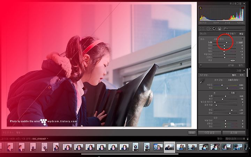This screenshot has height=157, width=251.
Task: Click the ISO 100 readout under histogram
Action: coord(203,23)
